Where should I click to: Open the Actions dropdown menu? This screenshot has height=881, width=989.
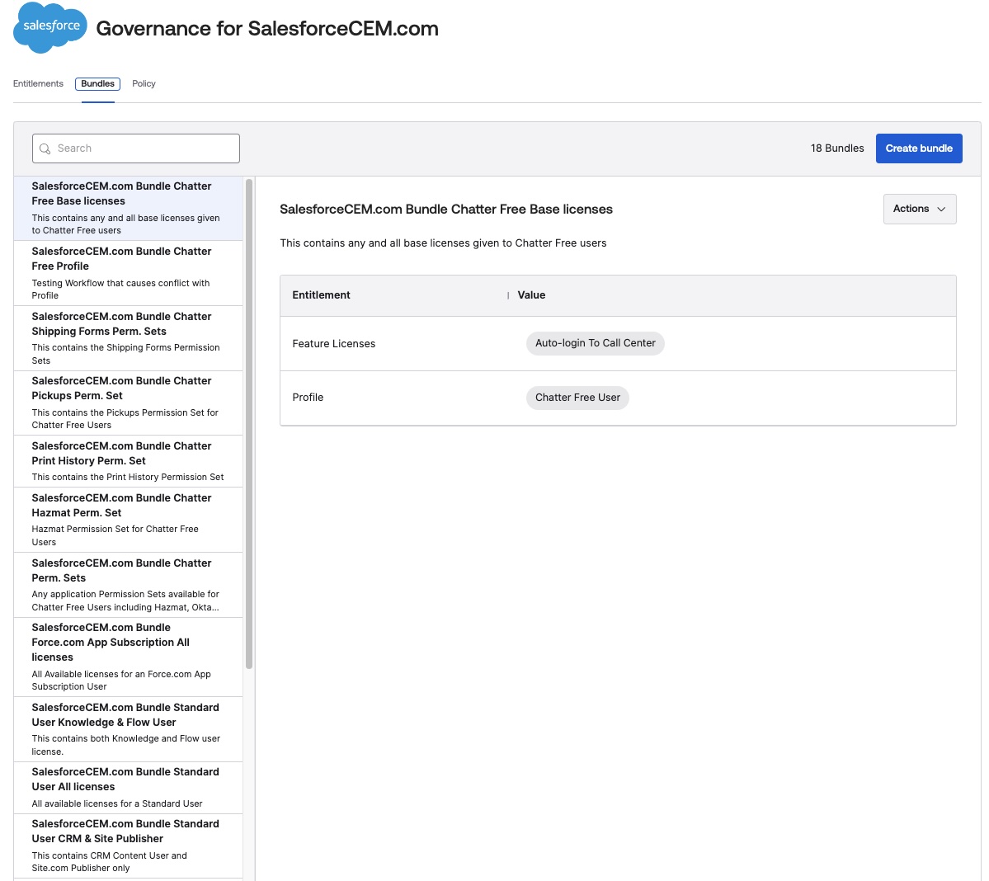pyautogui.click(x=920, y=209)
